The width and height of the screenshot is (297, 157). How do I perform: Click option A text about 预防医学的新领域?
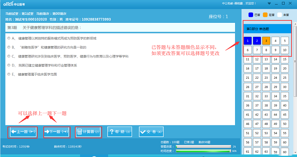point(57,39)
